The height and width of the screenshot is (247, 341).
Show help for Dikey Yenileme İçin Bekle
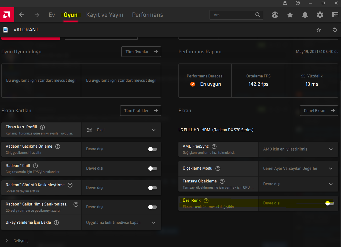pos(56,223)
